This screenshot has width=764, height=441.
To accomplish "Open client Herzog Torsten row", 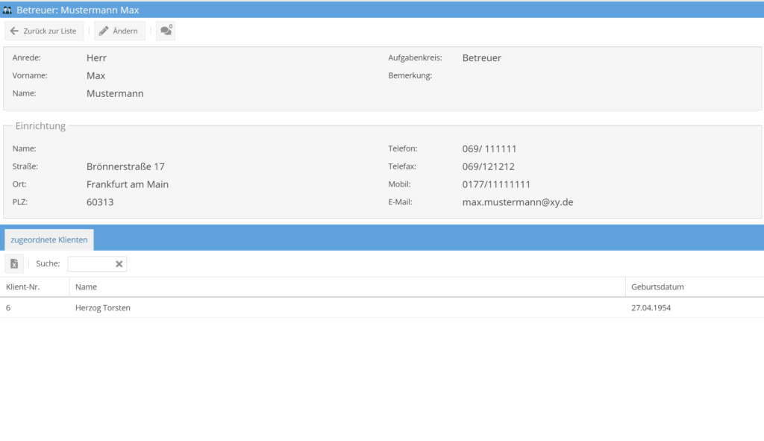I will coord(103,307).
